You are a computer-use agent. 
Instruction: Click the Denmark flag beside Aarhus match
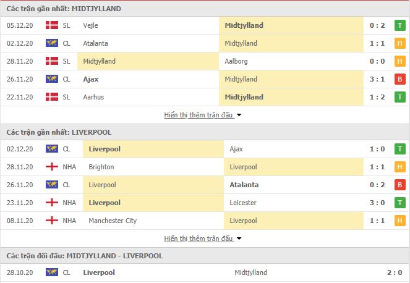point(52,97)
